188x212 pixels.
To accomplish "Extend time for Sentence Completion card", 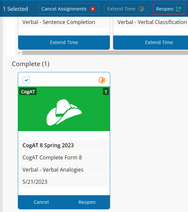I will pos(64,42).
